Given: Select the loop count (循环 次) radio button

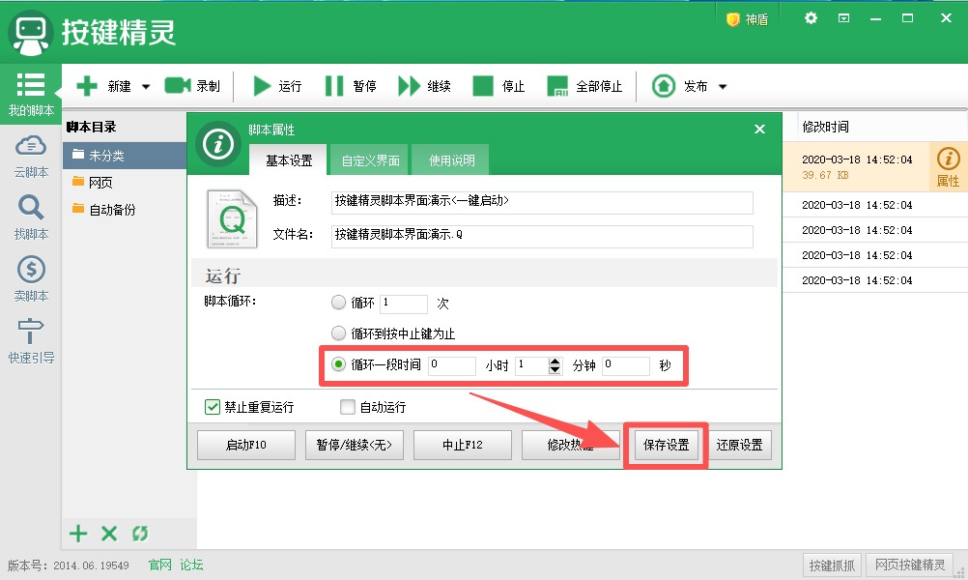Looking at the screenshot, I should point(338,303).
